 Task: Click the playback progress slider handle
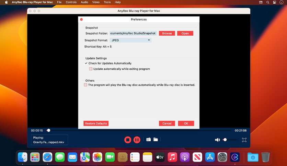48,130
